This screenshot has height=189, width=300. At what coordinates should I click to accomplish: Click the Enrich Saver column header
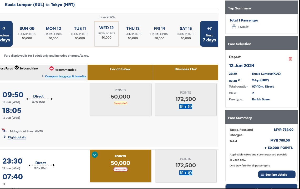point(120,69)
